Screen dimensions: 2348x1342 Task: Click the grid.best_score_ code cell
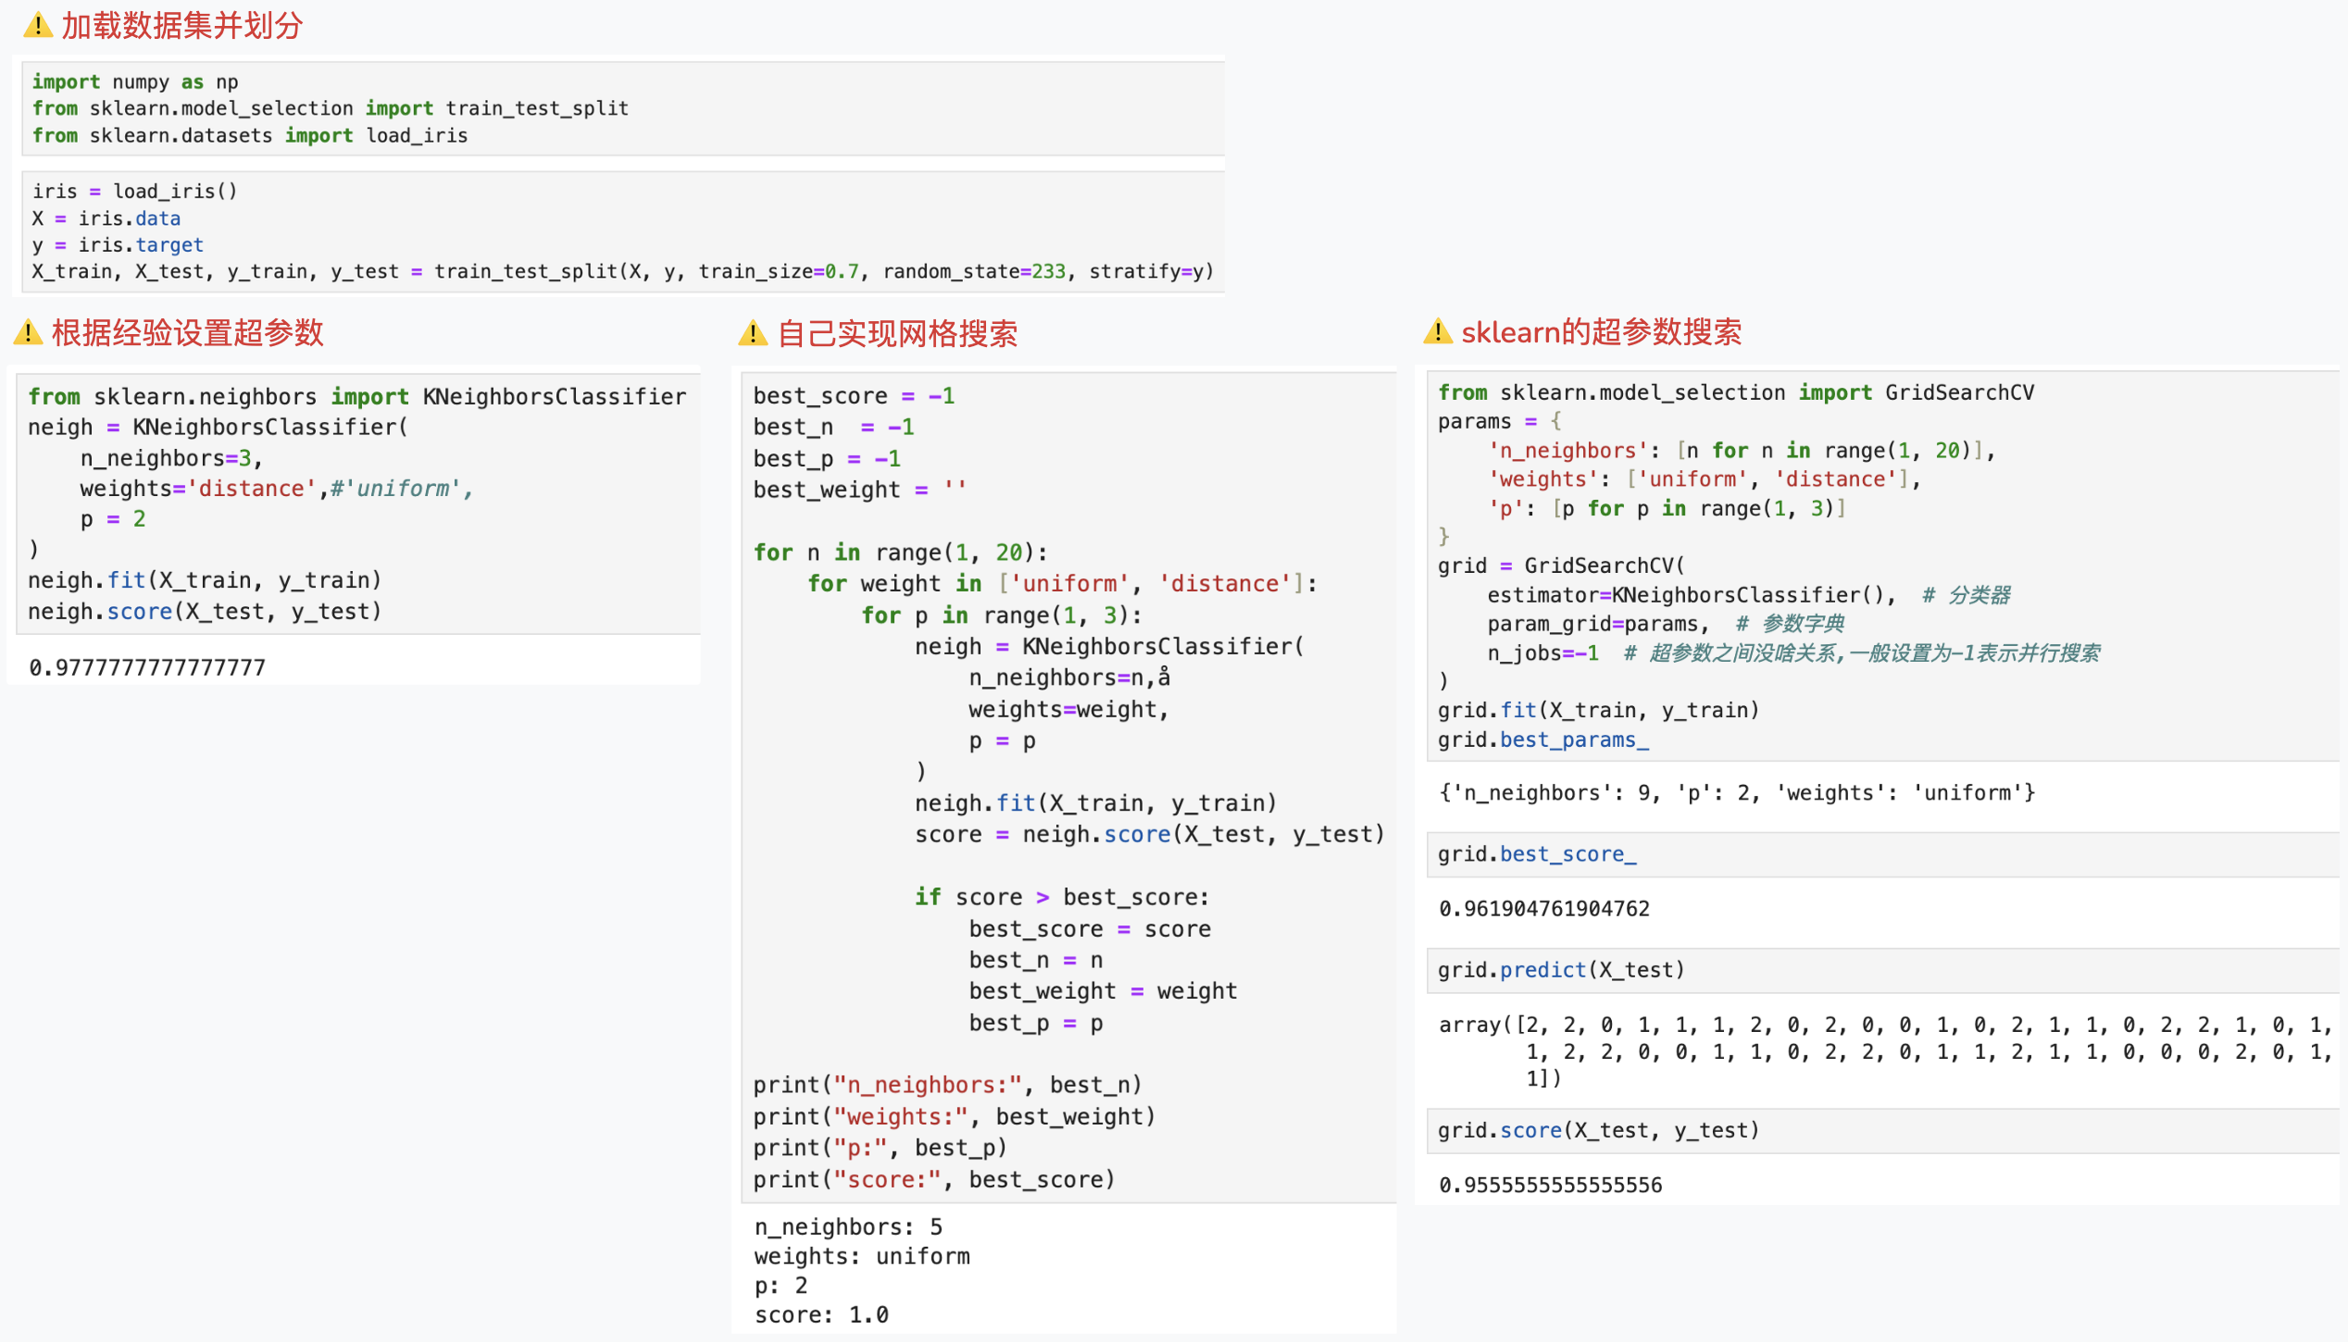[x=1537, y=854]
